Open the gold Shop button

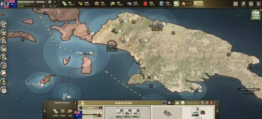point(198,4)
